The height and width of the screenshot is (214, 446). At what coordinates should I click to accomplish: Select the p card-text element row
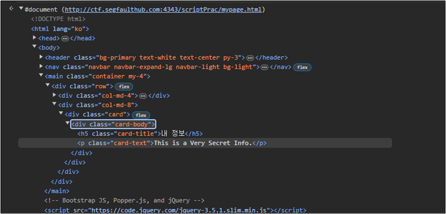205,143
